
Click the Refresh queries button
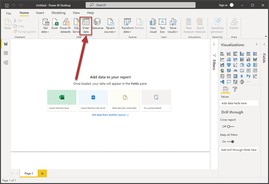pos(139,24)
